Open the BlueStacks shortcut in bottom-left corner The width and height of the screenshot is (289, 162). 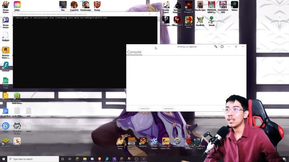coord(6,143)
